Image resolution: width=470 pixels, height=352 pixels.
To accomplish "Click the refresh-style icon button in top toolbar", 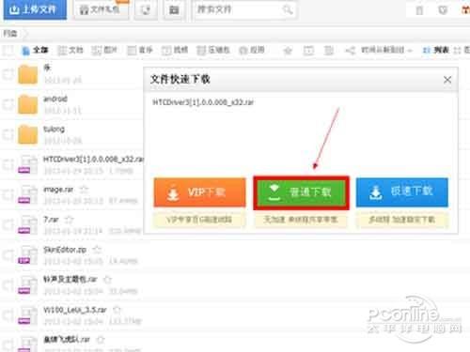I will (x=146, y=10).
